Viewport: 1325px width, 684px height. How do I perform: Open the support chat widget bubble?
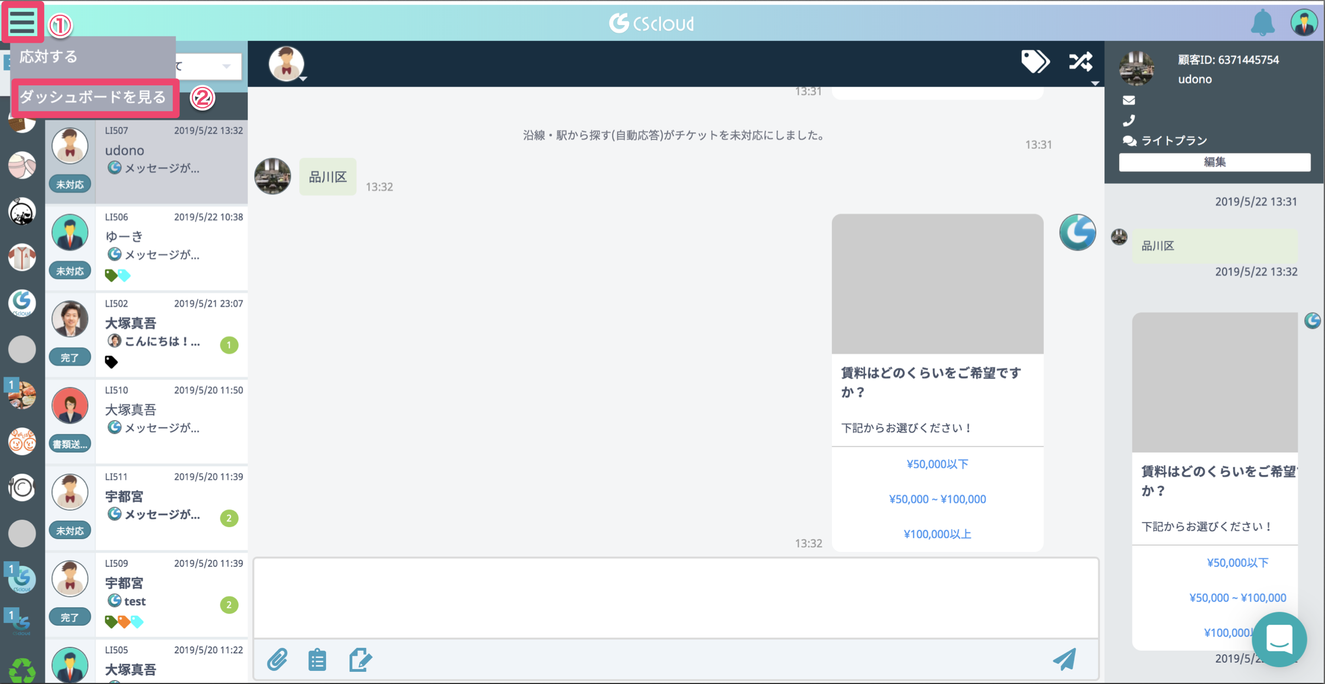(x=1279, y=639)
